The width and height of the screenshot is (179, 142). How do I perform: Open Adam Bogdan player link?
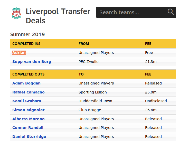(x=26, y=83)
